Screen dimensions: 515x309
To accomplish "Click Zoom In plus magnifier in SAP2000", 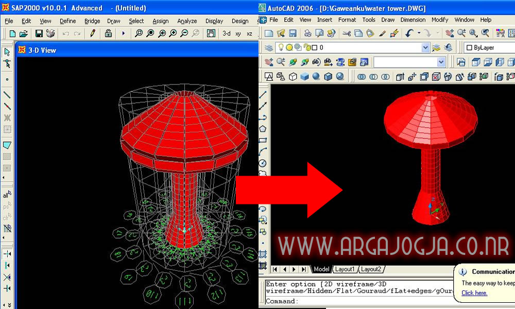I will pyautogui.click(x=173, y=33).
